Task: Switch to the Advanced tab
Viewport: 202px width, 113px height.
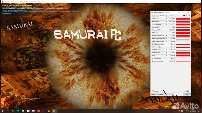Action: click(168, 16)
